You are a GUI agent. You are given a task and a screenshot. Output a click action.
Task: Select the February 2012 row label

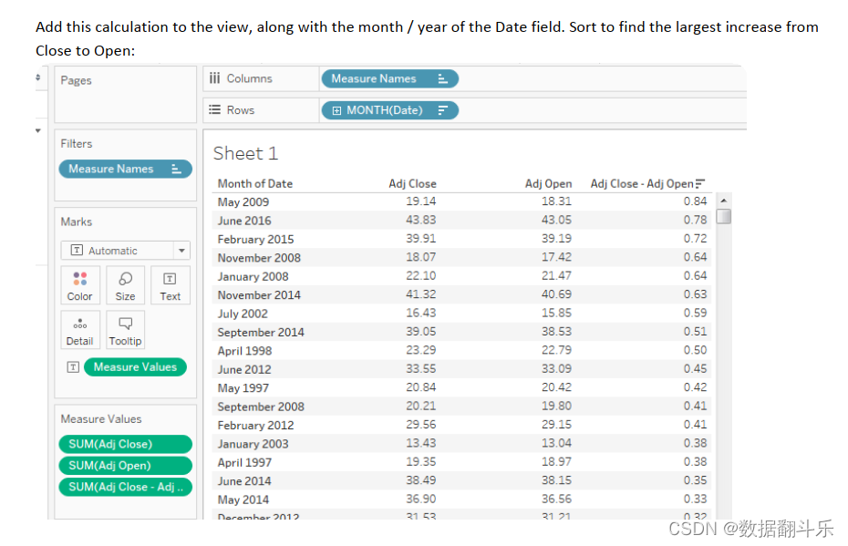[x=255, y=426]
